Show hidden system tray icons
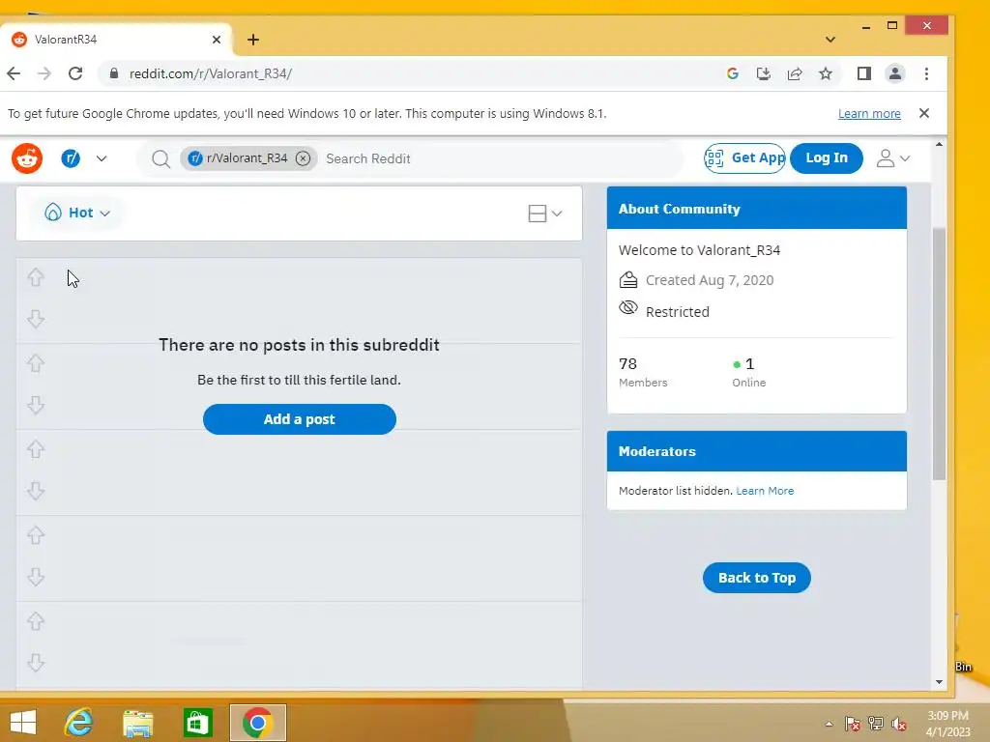This screenshot has height=742, width=990. [x=829, y=724]
